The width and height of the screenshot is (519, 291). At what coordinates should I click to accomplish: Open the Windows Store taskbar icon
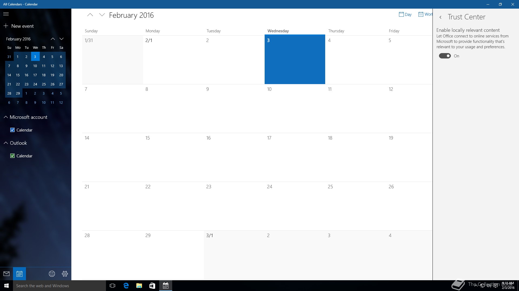pos(152,286)
